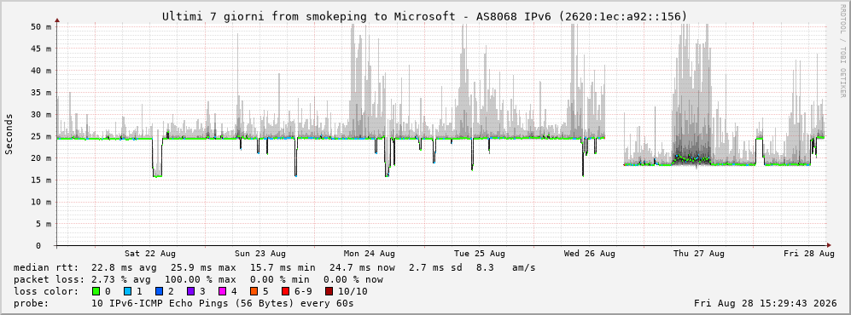Screen dimensions: 851x315
Task: Click the Sat 22 Aug axis label
Action: pyautogui.click(x=149, y=254)
